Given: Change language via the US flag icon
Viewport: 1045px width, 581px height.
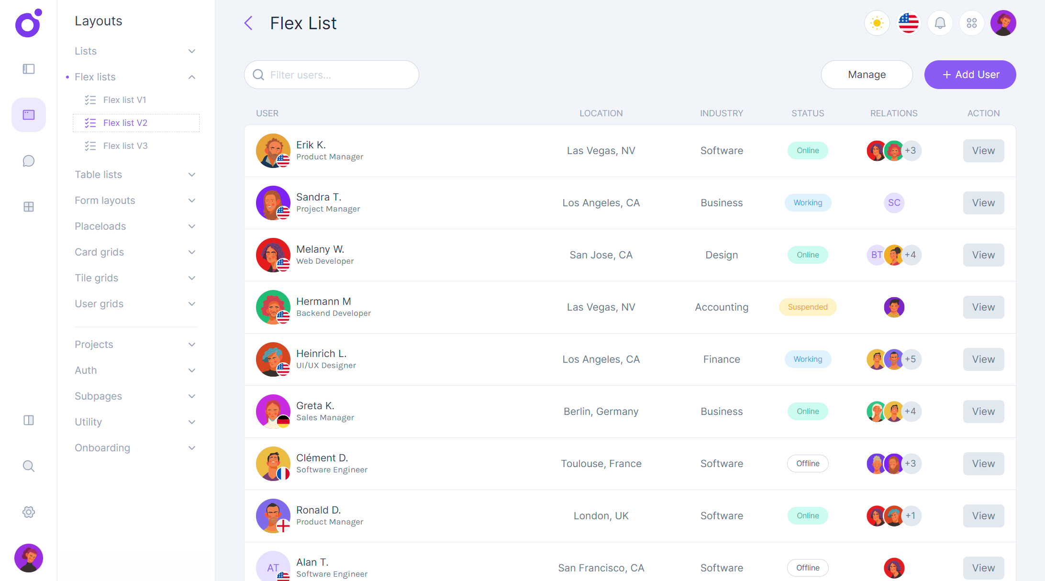Looking at the screenshot, I should tap(908, 22).
